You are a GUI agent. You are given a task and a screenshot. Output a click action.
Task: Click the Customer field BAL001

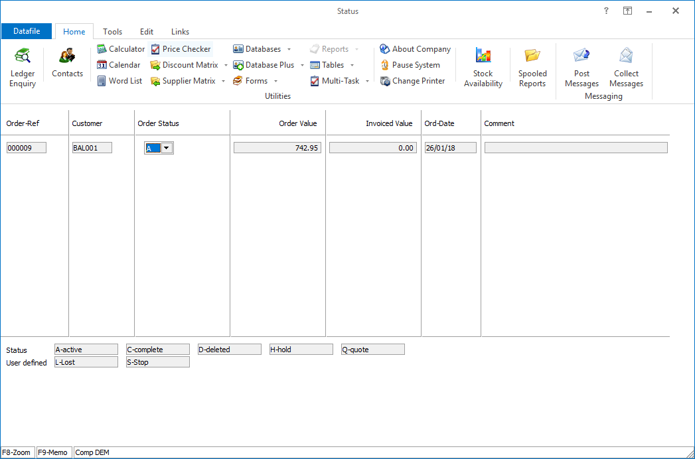click(x=92, y=148)
